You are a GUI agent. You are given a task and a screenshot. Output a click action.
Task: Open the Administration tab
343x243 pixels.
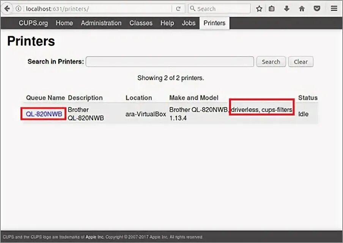pyautogui.click(x=101, y=23)
